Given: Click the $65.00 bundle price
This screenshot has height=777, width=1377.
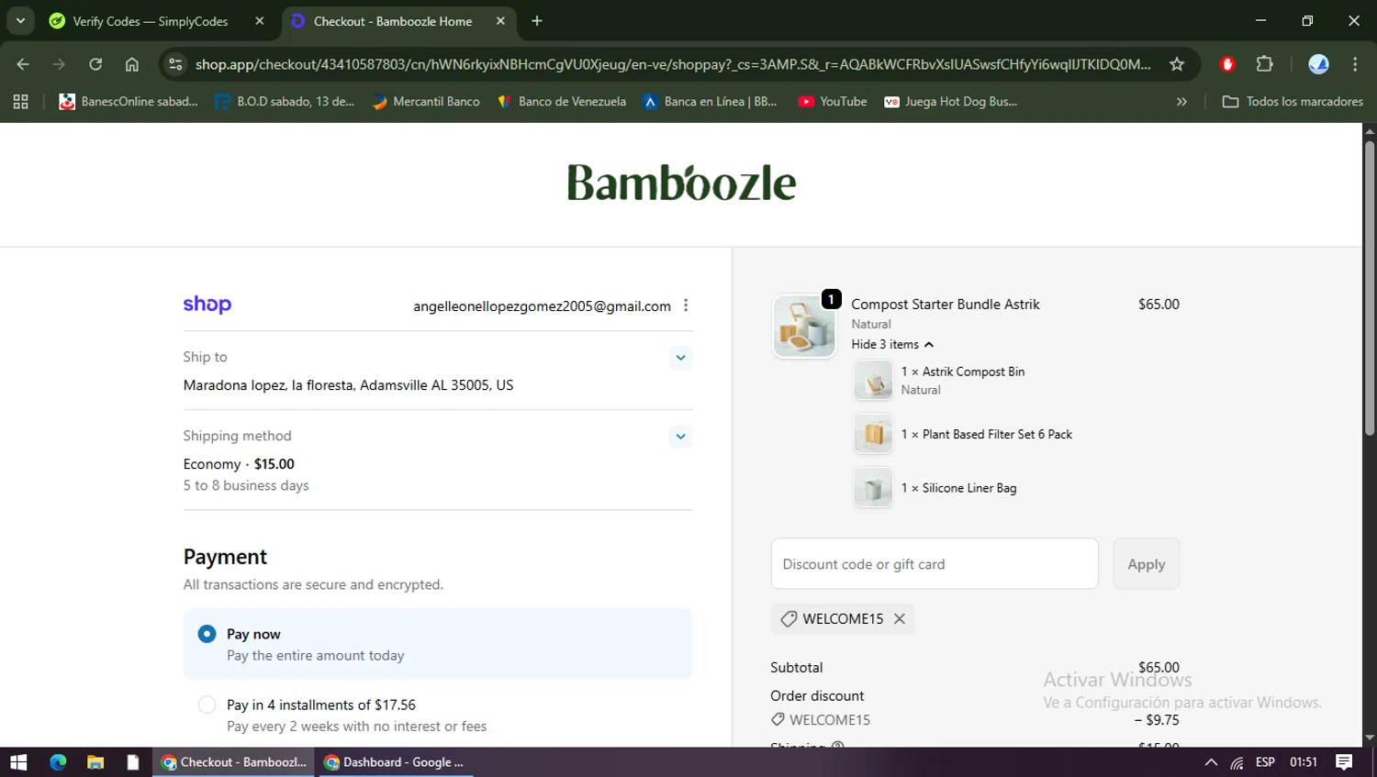Looking at the screenshot, I should [1159, 305].
